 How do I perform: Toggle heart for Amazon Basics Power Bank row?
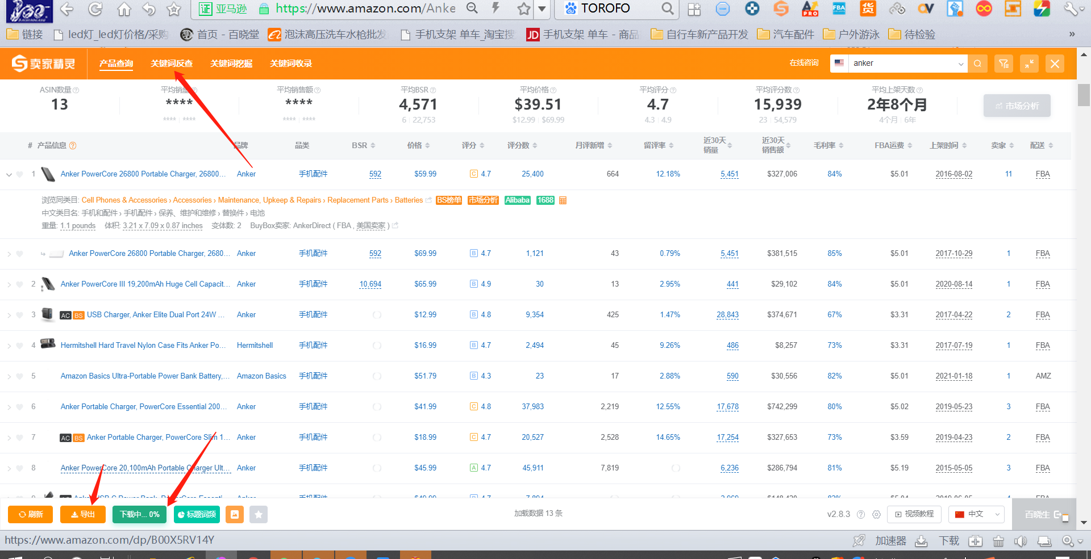[20, 376]
